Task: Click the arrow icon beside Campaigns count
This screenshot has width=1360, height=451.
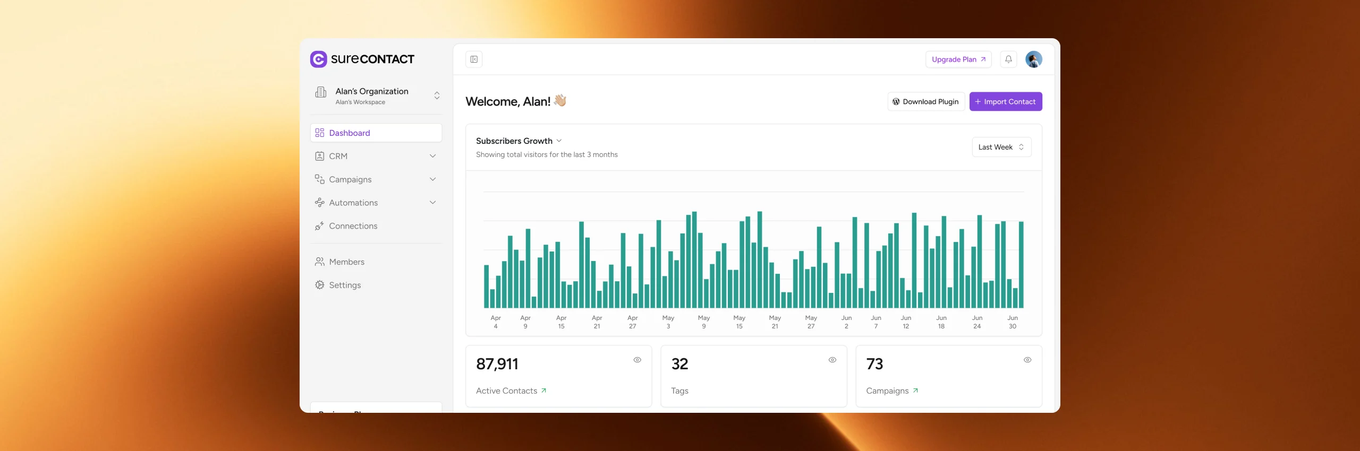Action: (915, 391)
